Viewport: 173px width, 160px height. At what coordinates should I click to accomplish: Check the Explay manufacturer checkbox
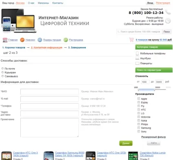click(x=139, y=102)
